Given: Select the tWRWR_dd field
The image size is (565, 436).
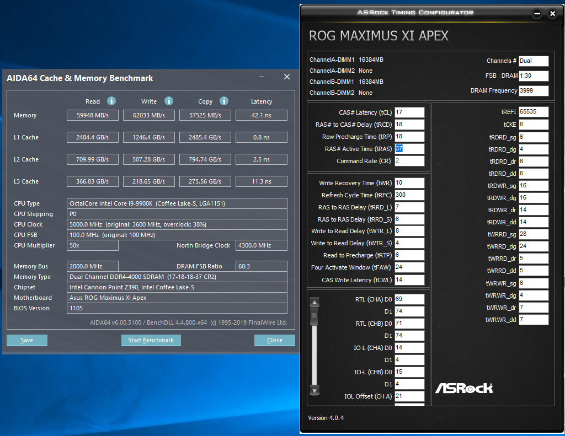Looking at the screenshot, I should pos(534,320).
